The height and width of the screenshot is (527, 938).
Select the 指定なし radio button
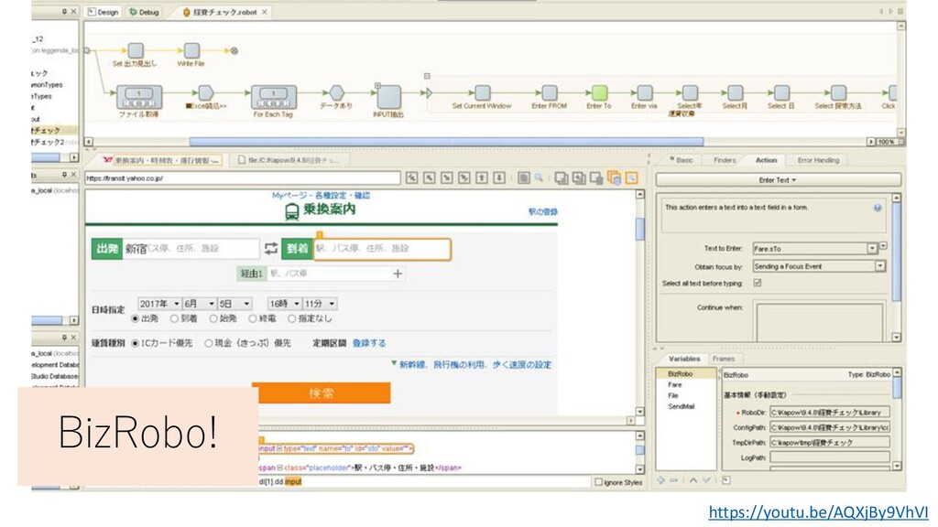[292, 319]
